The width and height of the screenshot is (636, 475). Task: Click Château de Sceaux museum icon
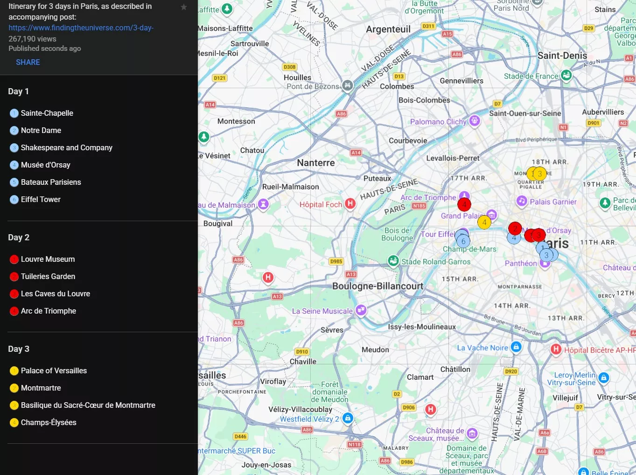(472, 433)
